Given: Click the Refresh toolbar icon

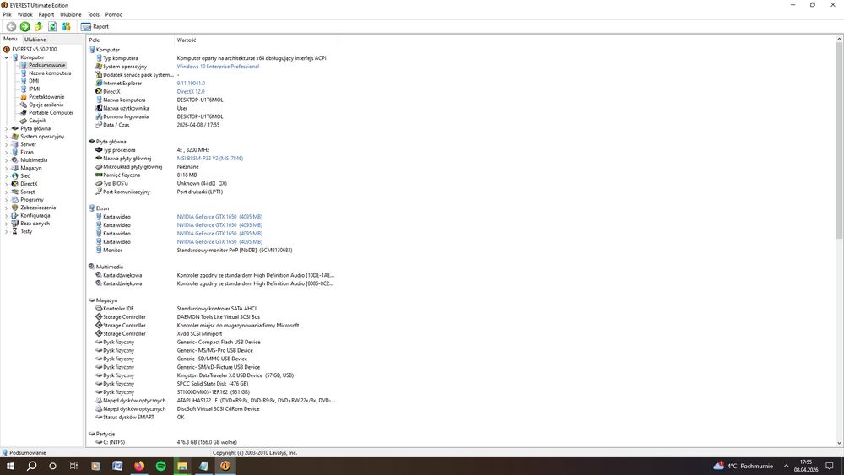Looking at the screenshot, I should (x=52, y=26).
